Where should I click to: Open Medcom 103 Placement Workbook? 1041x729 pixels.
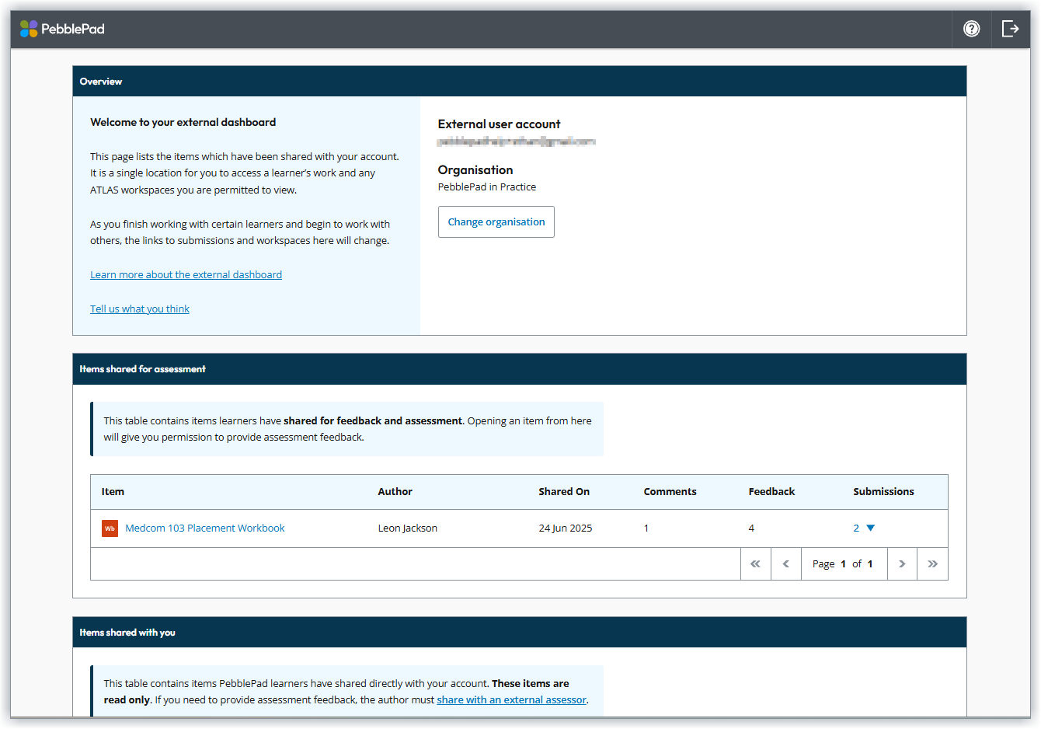[x=205, y=528]
